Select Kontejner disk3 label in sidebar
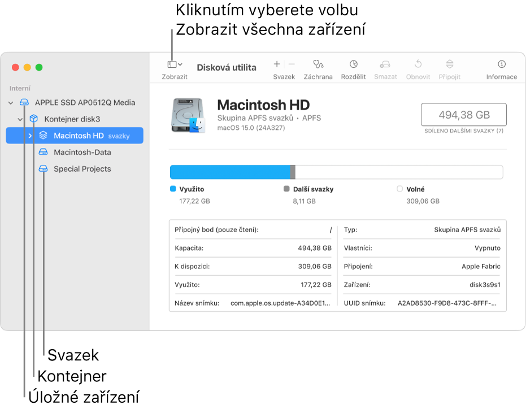Image resolution: width=526 pixels, height=409 pixels. pos(72,119)
